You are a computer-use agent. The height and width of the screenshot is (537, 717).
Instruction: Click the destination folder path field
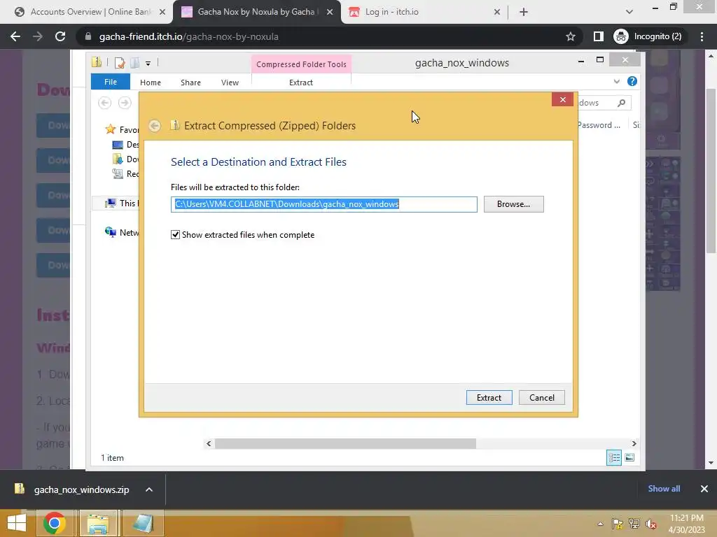(323, 204)
